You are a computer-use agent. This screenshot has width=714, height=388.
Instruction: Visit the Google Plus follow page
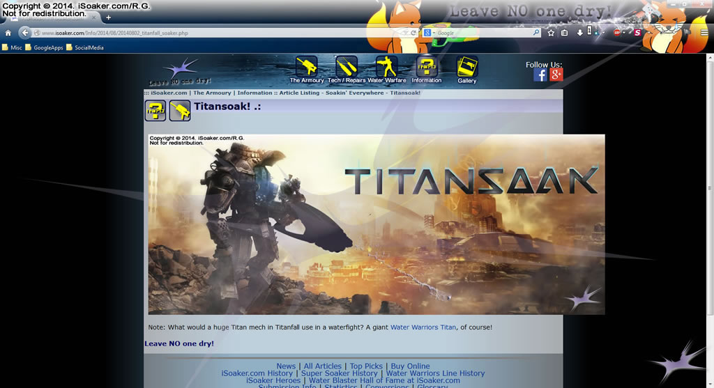[x=556, y=75]
